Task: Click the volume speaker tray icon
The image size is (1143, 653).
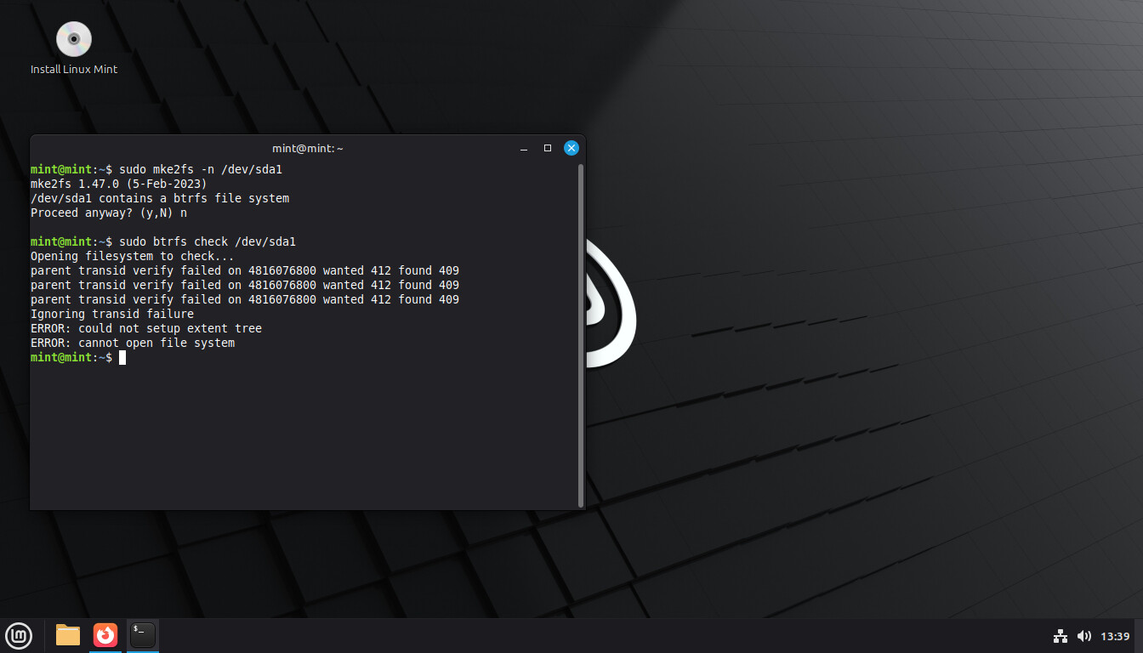Action: 1083,636
